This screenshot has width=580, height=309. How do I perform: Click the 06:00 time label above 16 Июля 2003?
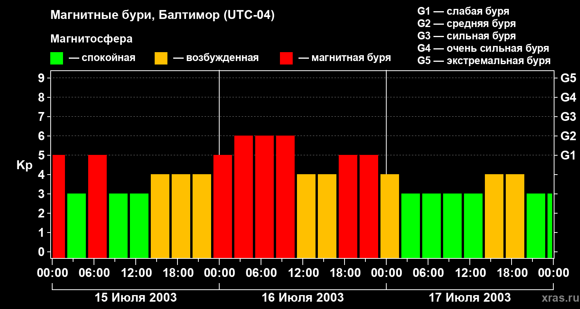[x=261, y=273]
